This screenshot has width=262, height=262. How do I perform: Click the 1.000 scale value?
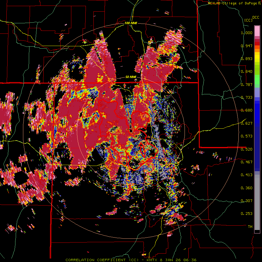coord(247,33)
